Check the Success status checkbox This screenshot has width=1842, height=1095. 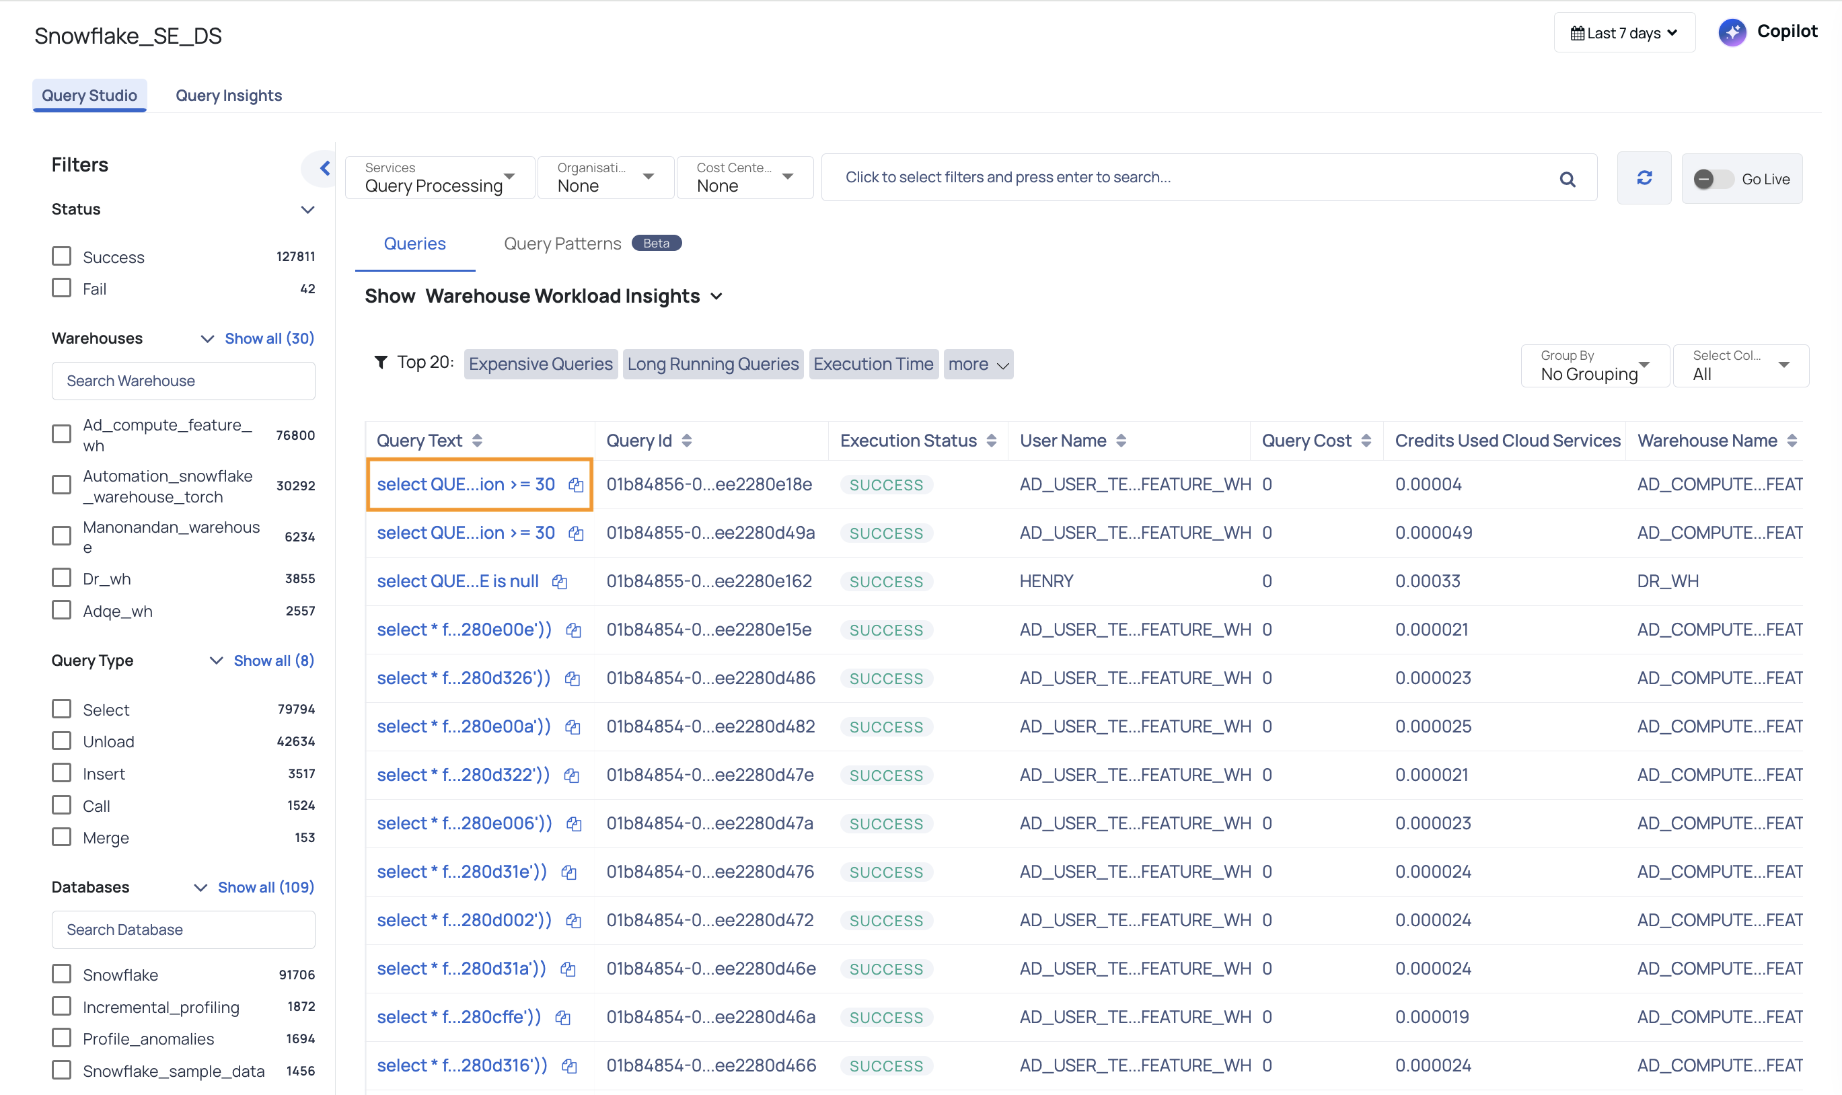pos(62,256)
